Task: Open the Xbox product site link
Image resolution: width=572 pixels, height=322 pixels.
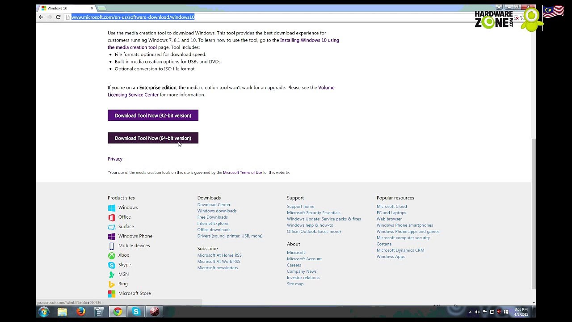Action: click(x=124, y=255)
